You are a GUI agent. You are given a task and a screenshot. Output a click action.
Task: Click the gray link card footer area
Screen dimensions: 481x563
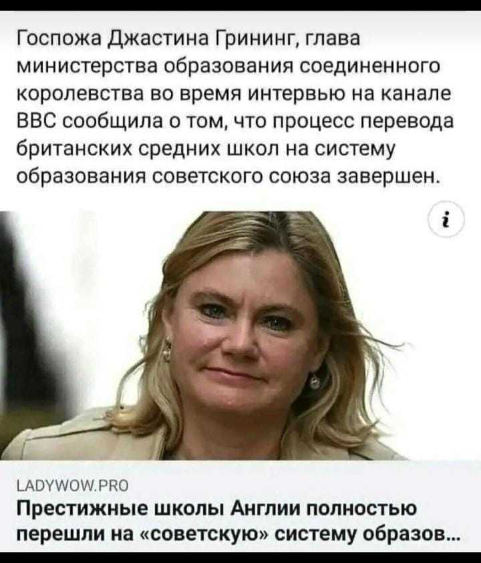[x=240, y=506]
